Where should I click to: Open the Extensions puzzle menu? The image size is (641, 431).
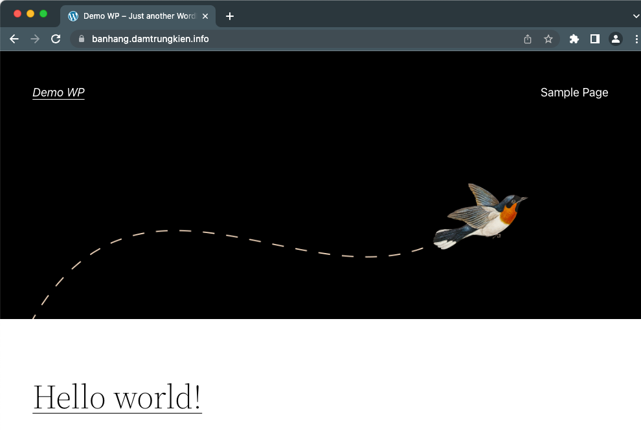574,39
